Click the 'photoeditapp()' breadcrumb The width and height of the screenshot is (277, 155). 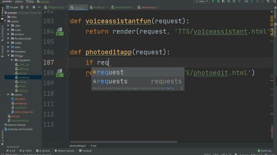(77, 146)
